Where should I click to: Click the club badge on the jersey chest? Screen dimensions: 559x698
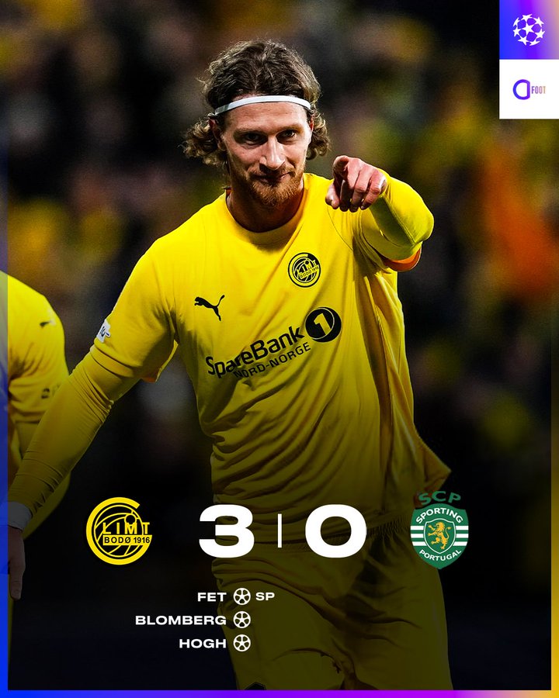[x=304, y=270]
